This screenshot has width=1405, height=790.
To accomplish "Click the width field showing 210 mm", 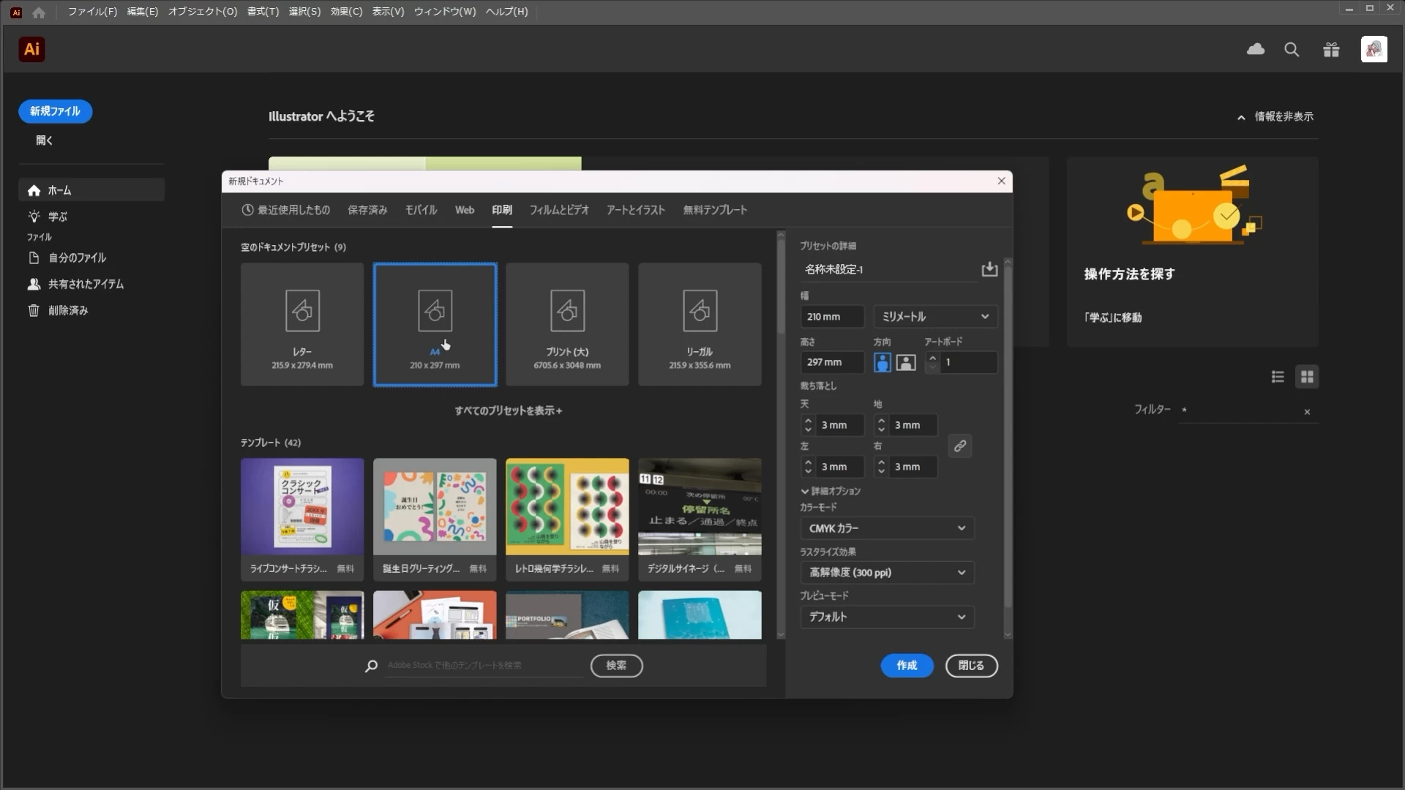I will tap(833, 317).
